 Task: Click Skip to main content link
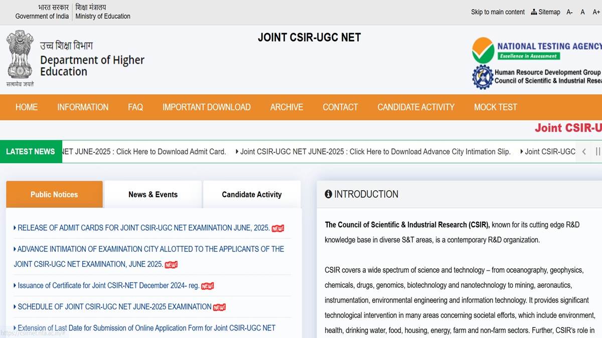pos(498,12)
